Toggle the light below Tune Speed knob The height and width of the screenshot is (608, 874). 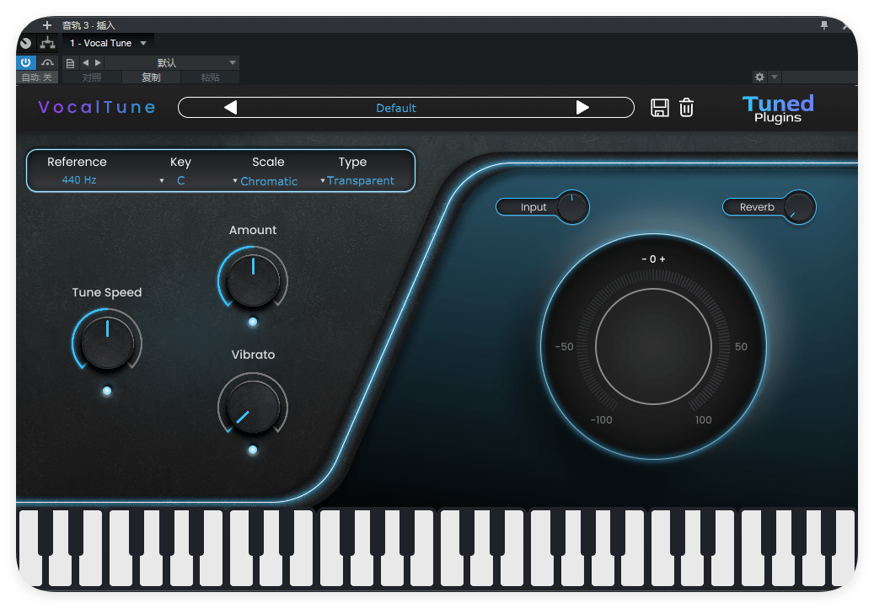[x=107, y=391]
